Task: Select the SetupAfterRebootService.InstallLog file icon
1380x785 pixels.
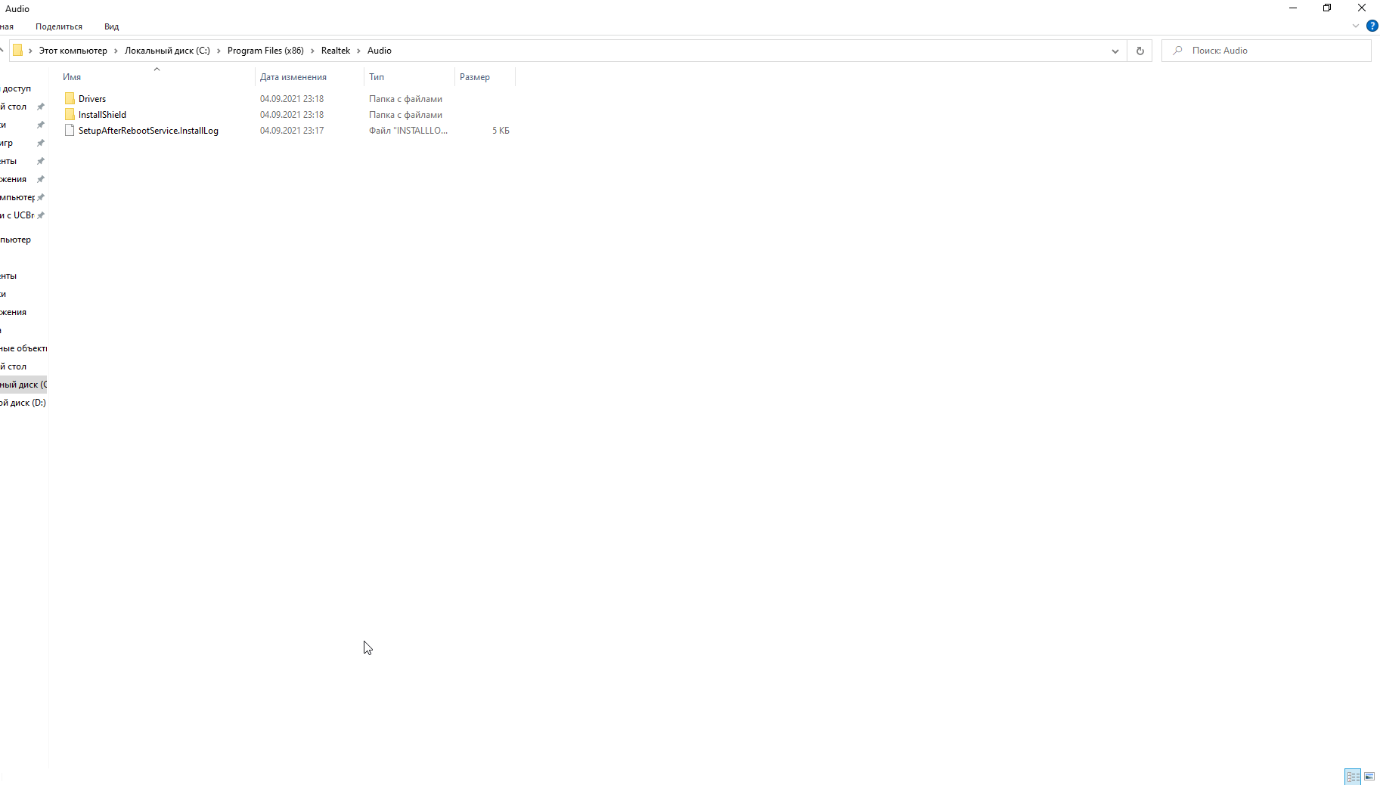Action: 70,131
